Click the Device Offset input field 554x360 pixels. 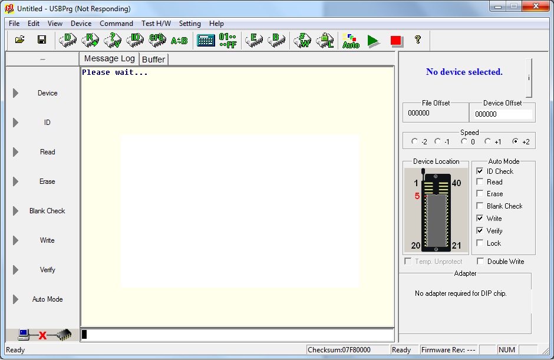[x=503, y=114]
